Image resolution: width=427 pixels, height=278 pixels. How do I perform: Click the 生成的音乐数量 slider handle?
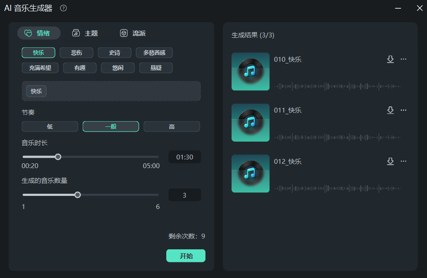[77, 195]
